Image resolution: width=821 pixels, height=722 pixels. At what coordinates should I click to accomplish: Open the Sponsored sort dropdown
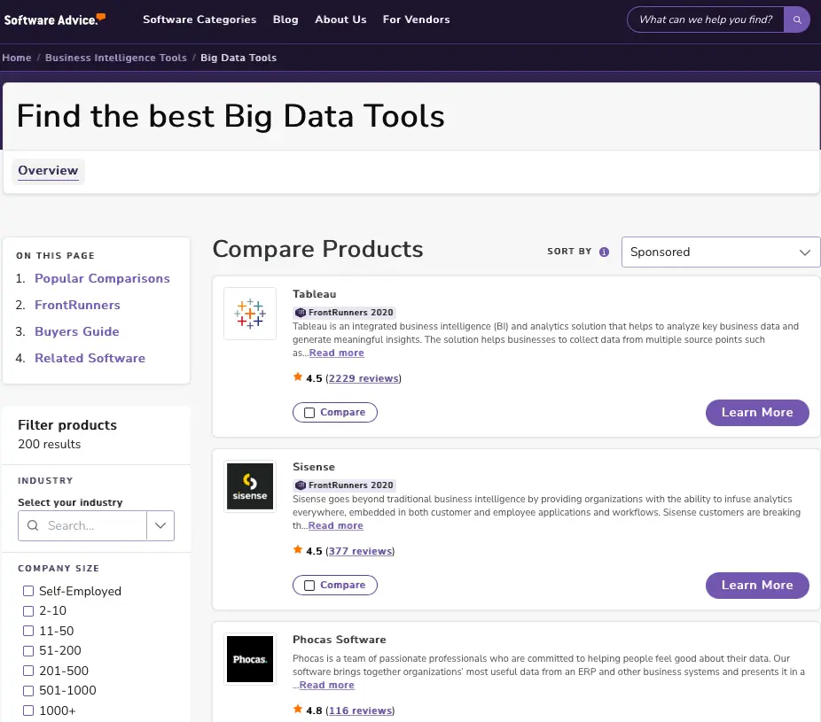coord(720,252)
